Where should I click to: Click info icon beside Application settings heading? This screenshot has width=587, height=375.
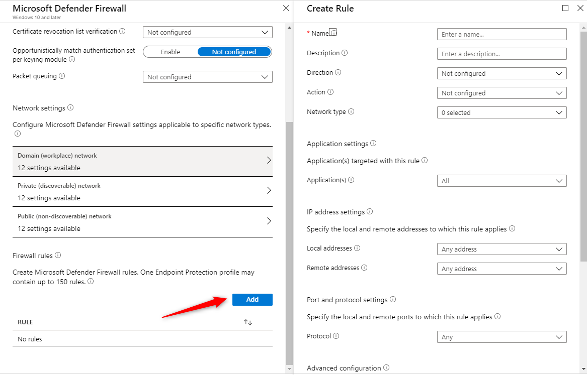click(373, 143)
